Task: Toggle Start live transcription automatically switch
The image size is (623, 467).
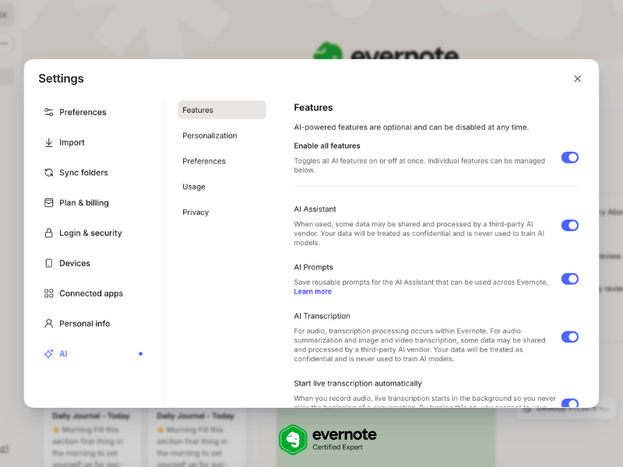Action: 570,403
